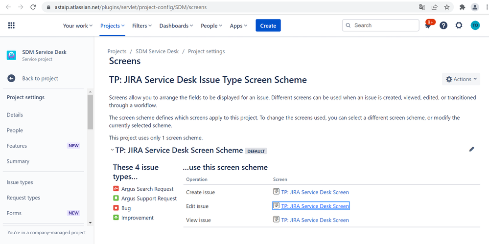Open Request types in sidebar
489x244 pixels.
(23, 198)
